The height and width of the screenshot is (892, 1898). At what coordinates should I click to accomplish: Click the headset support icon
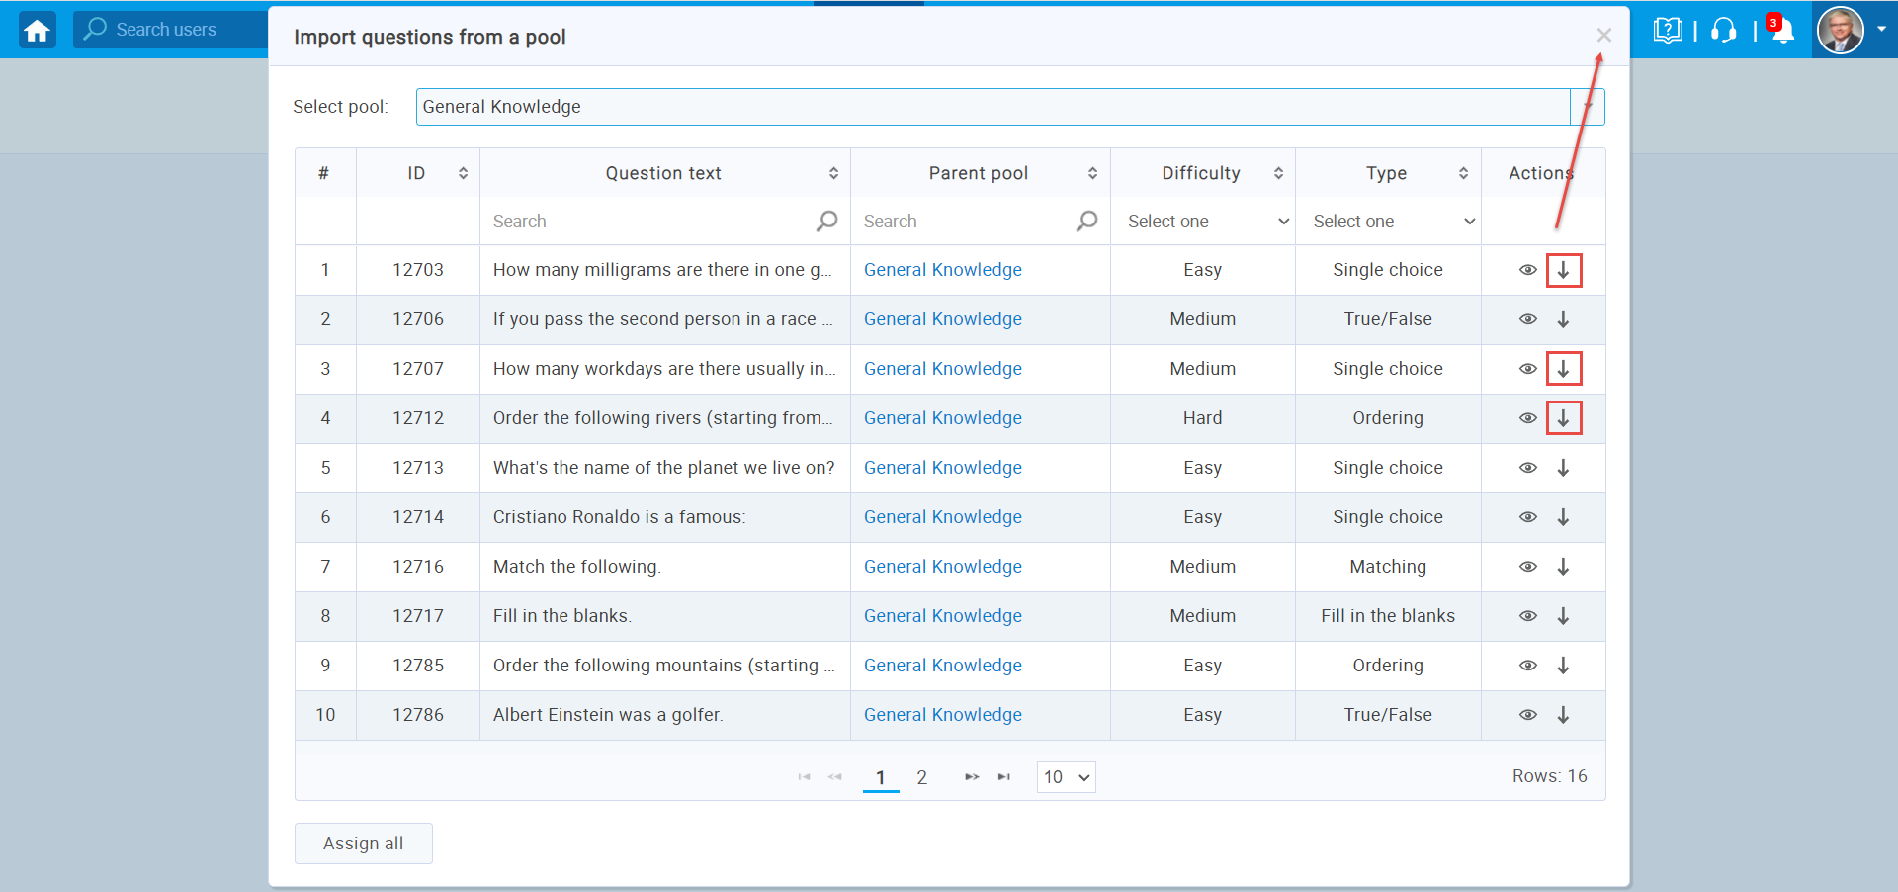coord(1723,31)
